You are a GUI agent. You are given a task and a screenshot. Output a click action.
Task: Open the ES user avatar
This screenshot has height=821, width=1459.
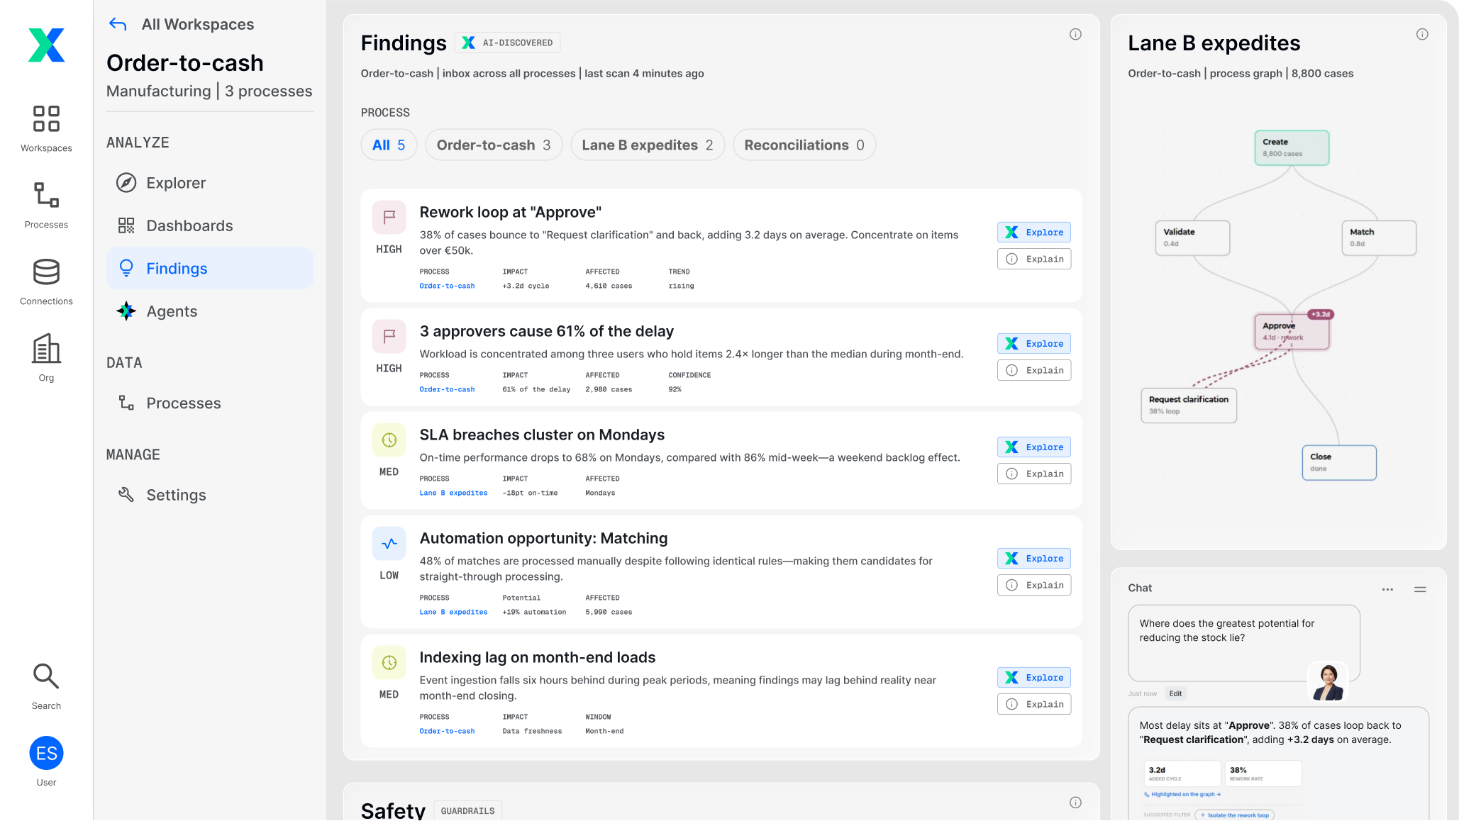[x=46, y=754]
